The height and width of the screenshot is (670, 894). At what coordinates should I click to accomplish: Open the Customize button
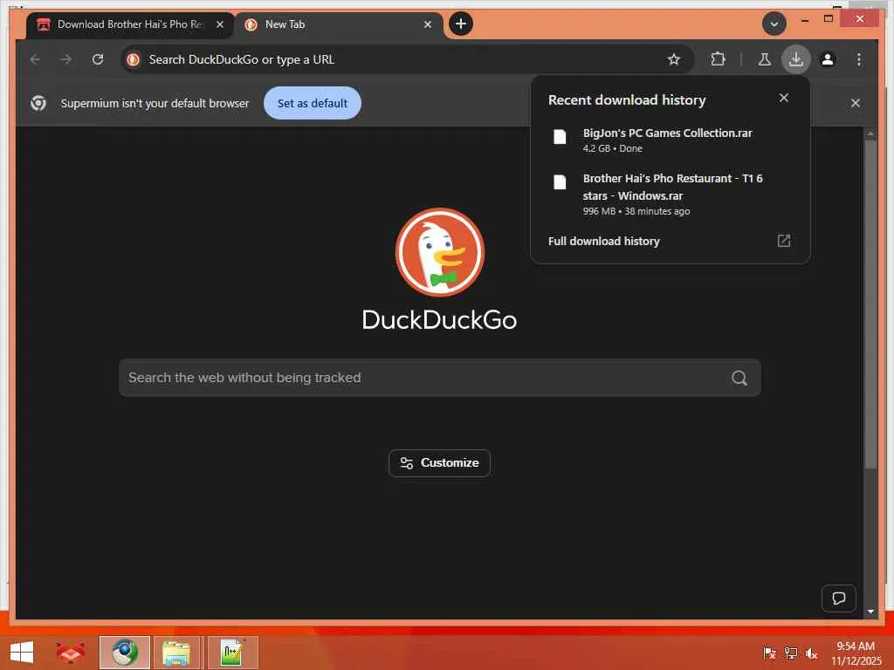click(x=440, y=462)
